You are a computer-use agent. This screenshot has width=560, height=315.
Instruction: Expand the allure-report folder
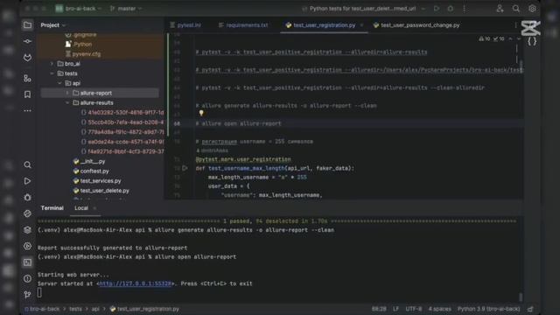(67, 93)
